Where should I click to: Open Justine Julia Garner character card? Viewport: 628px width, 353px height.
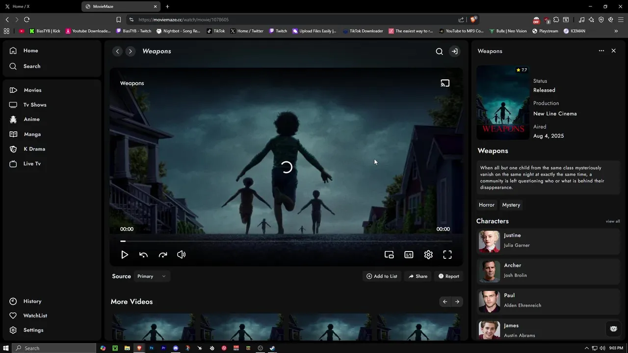click(x=548, y=242)
